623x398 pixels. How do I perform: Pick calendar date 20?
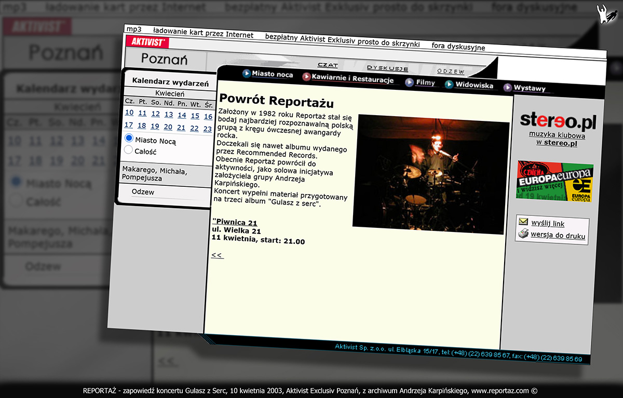[168, 127]
